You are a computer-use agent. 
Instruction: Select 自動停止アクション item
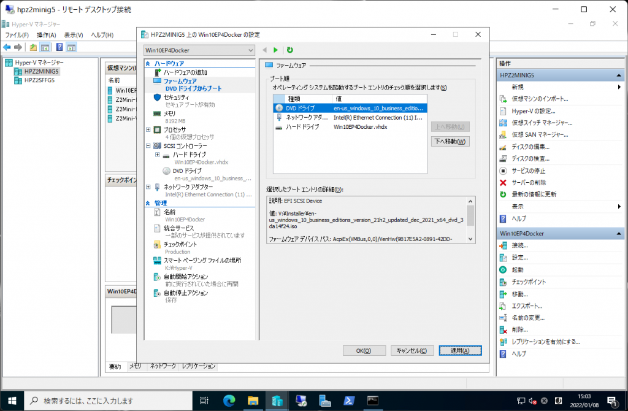click(185, 293)
